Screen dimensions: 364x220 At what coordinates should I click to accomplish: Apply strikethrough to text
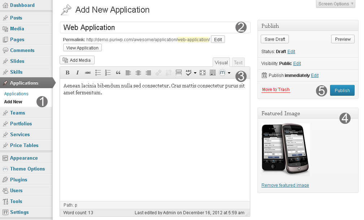coord(88,73)
